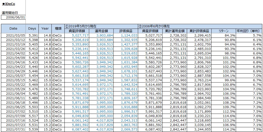Viewport: 263px width, 132px height.
Task: Click the date cell 2021/07/31
Action: (15, 130)
